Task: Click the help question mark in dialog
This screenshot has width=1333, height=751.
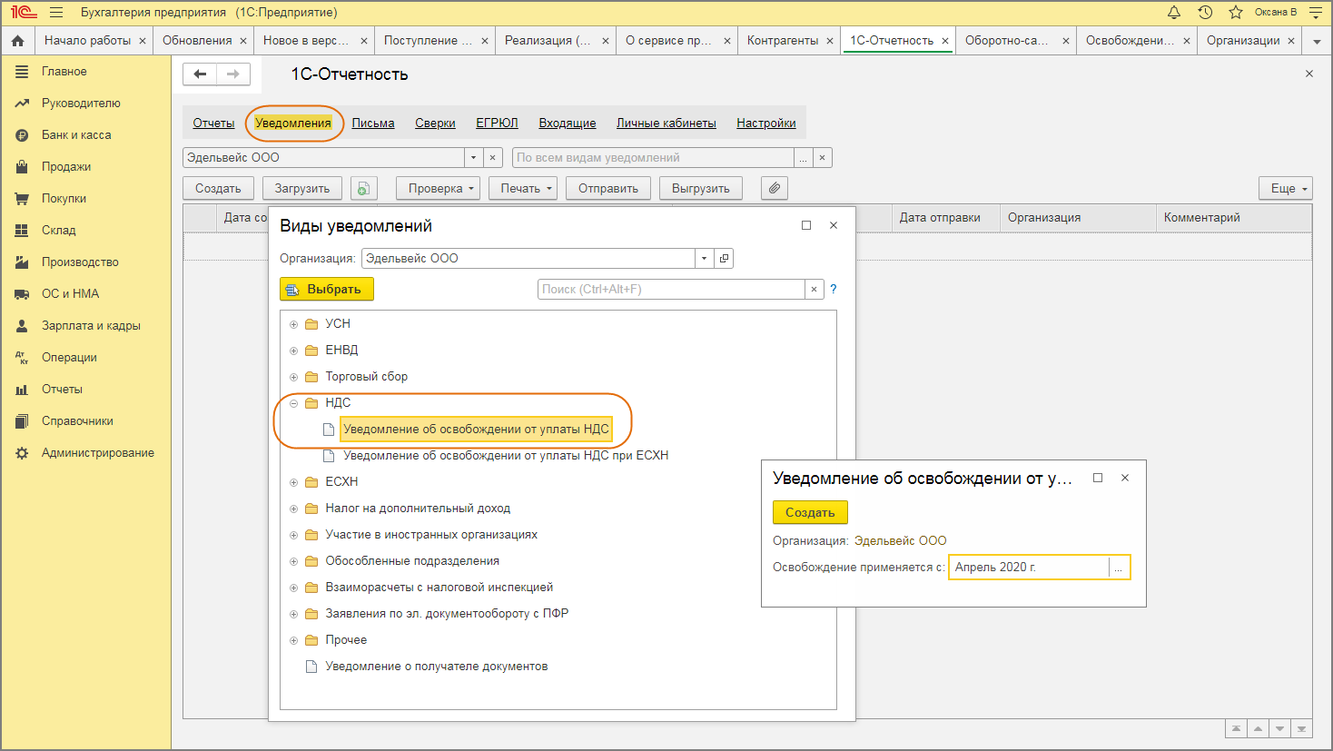Action: click(x=834, y=289)
